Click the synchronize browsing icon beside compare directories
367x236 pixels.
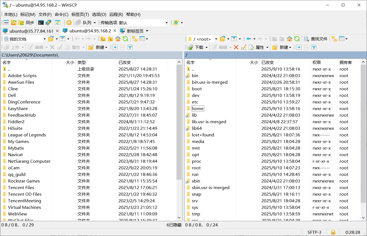tap(14, 23)
